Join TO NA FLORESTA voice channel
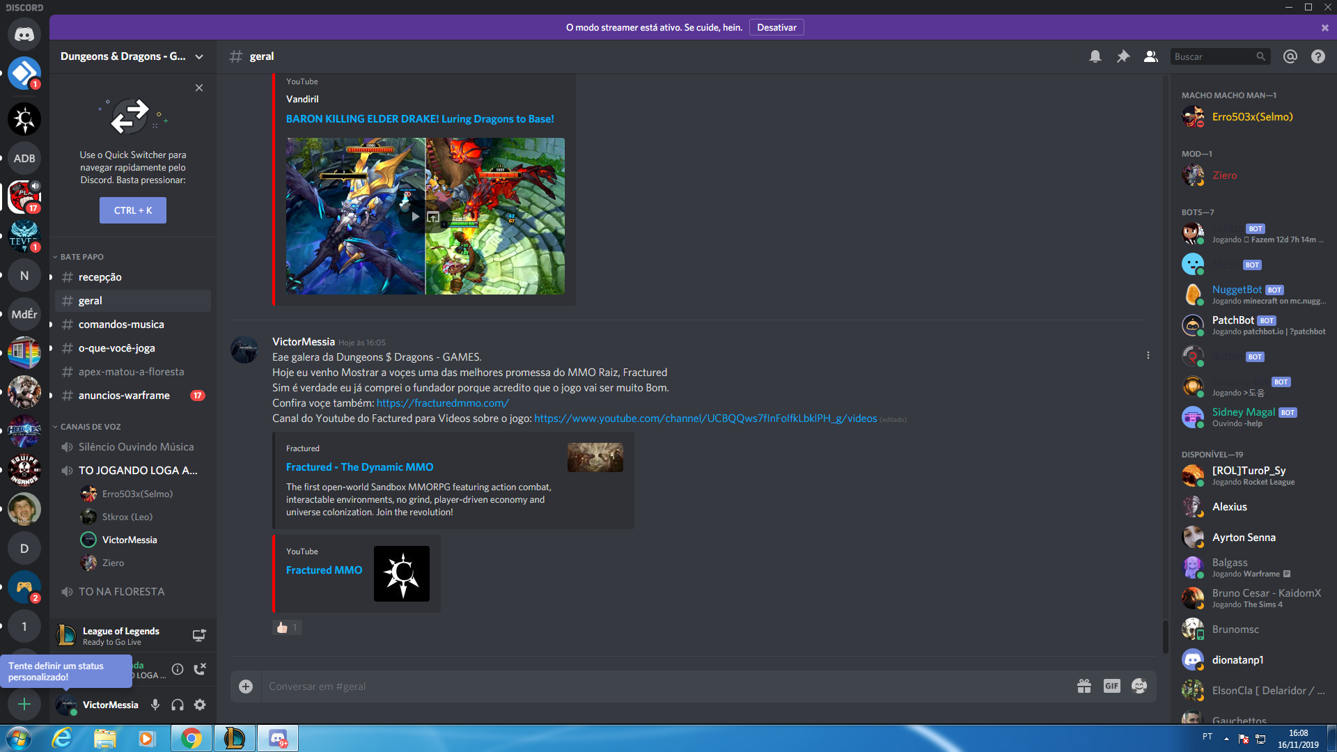Screen dimensions: 1337x752 tap(133, 592)
